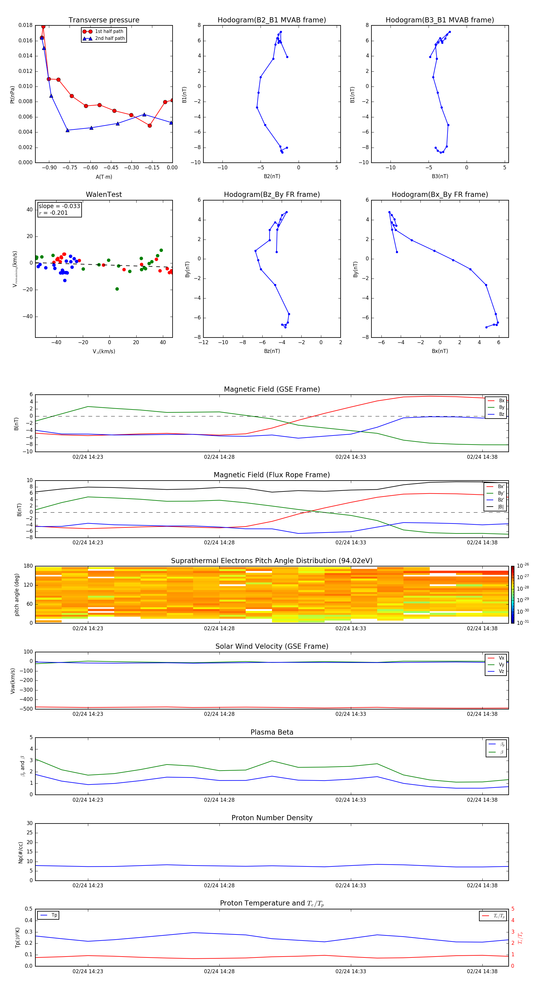Screen dimensions: 544x998
Task: Click the Bx entry in GSE magnetic field legend
Action: [496, 401]
